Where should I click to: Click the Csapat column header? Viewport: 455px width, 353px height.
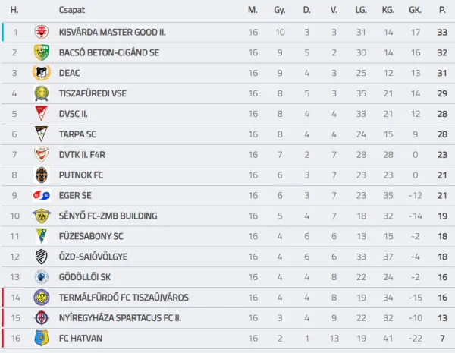tap(71, 10)
